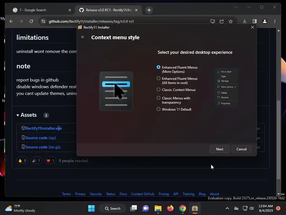Open Privacy footer link
Screen dimensions: 286x215
click(80, 194)
